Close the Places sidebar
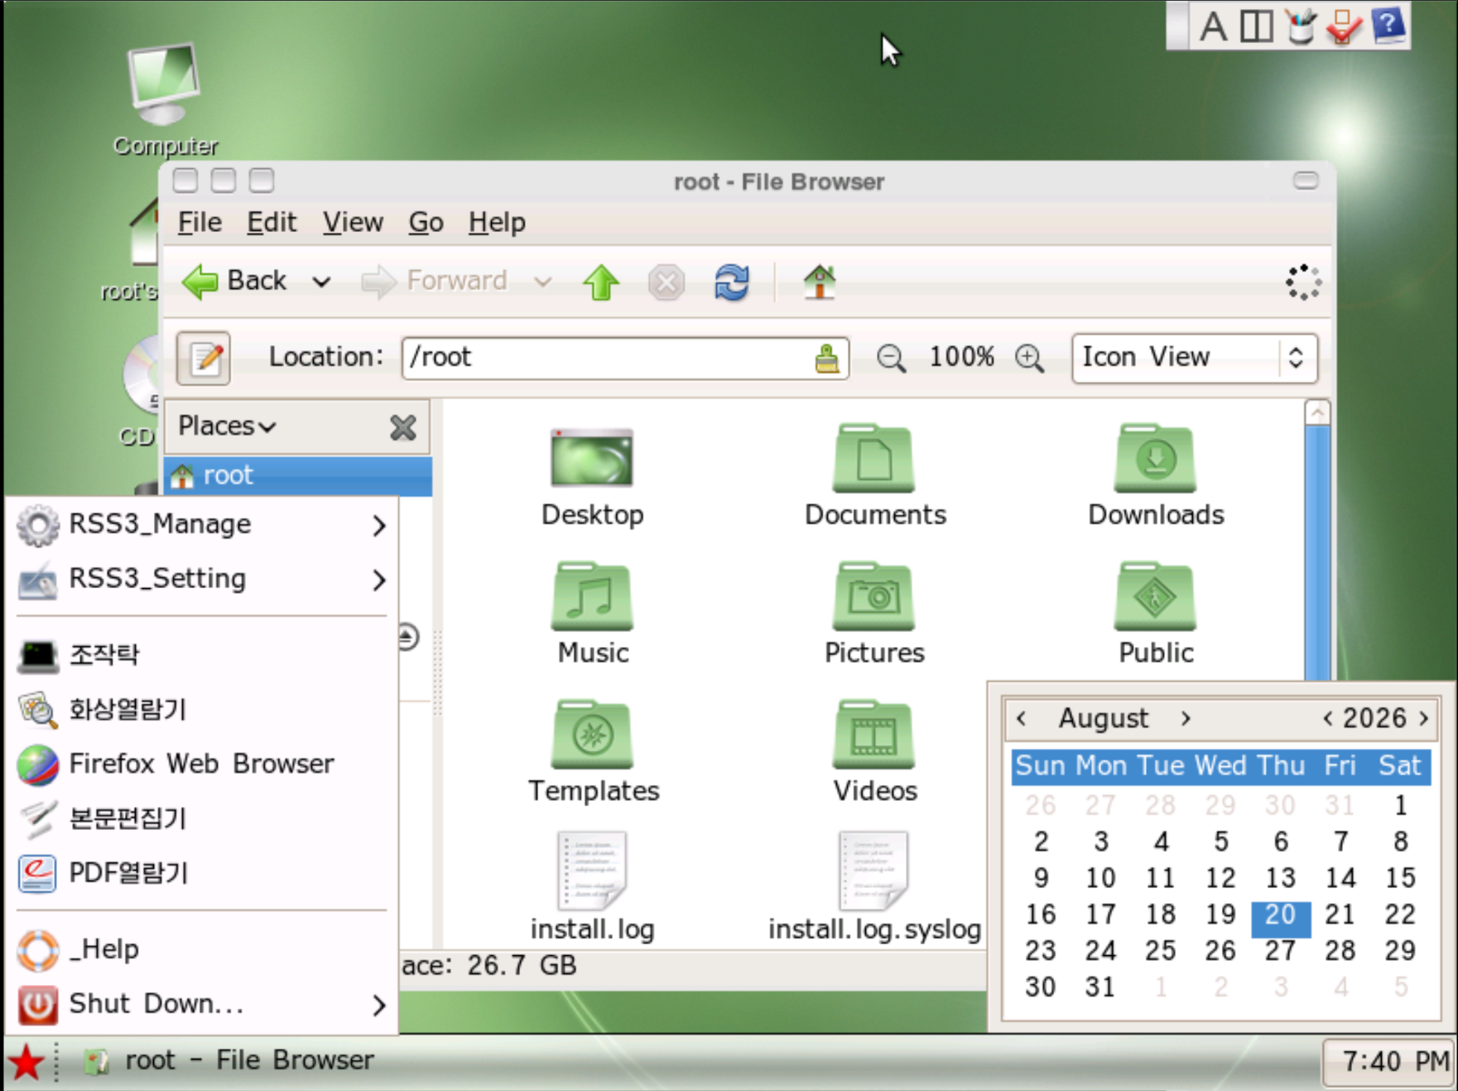Image resolution: width=1458 pixels, height=1091 pixels. (403, 427)
